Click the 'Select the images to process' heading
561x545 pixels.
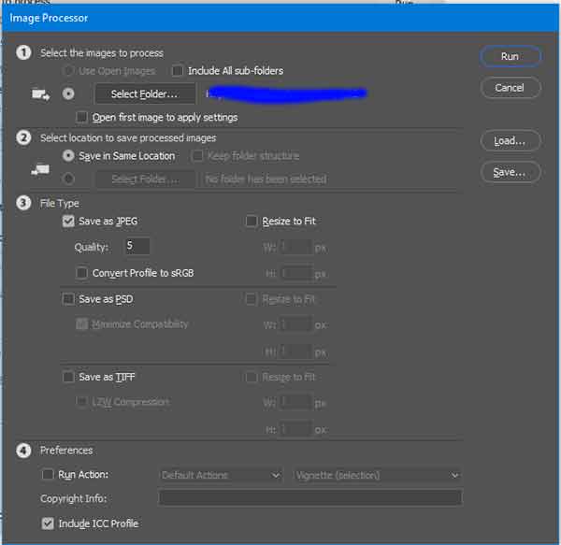[102, 53]
